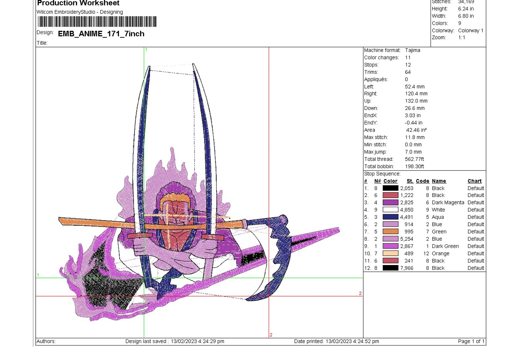Select the orange swatch in stop 7
Viewport: 521px width, 347px height.
pyautogui.click(x=390, y=232)
